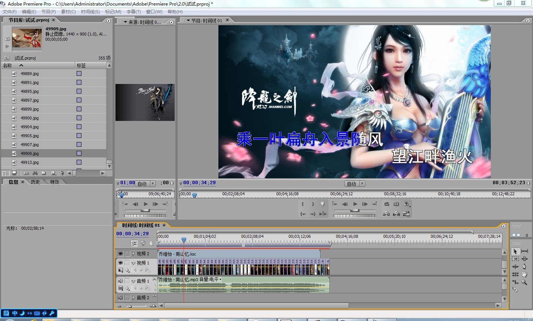Open the 来源 source monitor clip dropdown
The width and height of the screenshot is (533, 321).
(x=125, y=22)
